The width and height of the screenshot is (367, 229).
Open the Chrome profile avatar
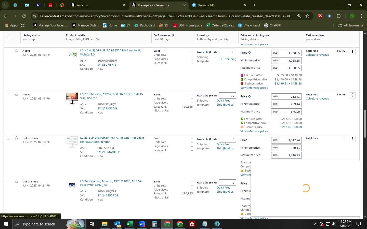352,16
